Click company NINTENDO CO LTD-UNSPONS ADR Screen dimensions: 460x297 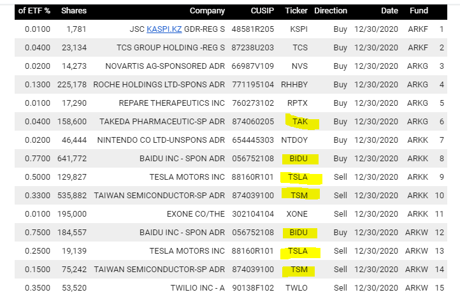coord(161,140)
